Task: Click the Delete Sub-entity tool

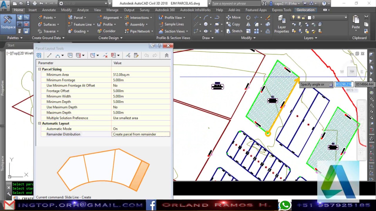Action: [x=105, y=55]
